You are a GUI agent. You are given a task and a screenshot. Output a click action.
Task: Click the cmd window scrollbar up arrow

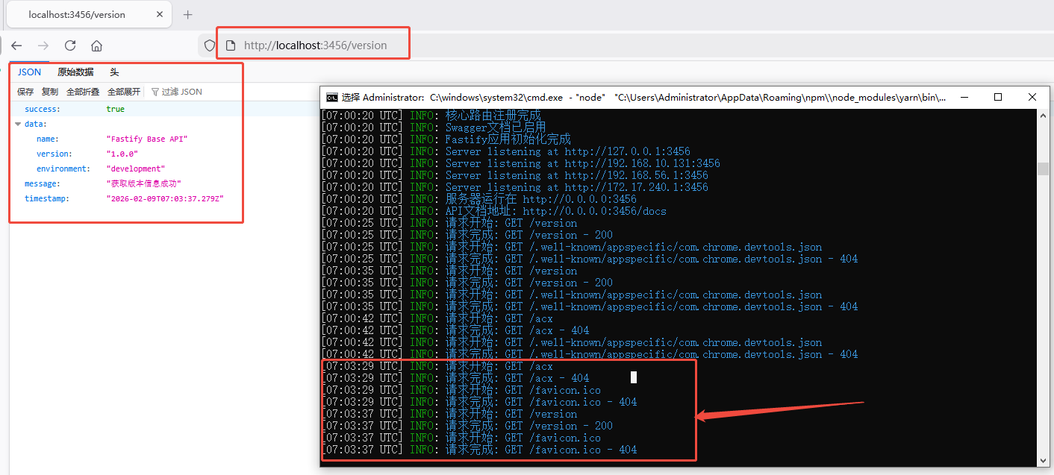point(1043,115)
